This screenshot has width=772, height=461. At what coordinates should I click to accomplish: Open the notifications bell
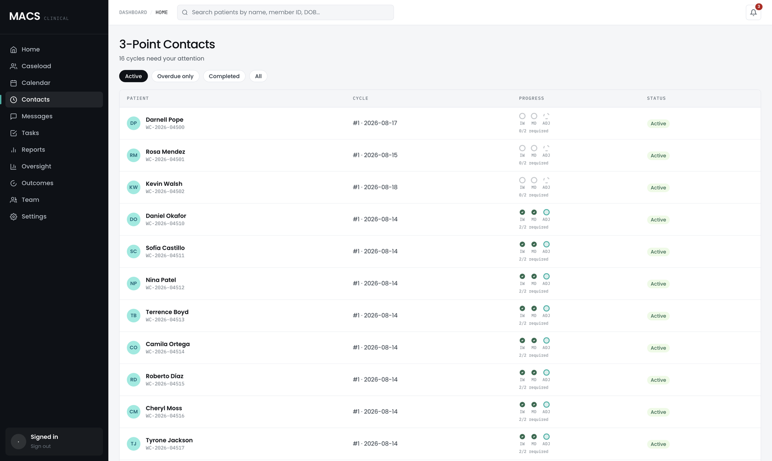[x=753, y=13]
